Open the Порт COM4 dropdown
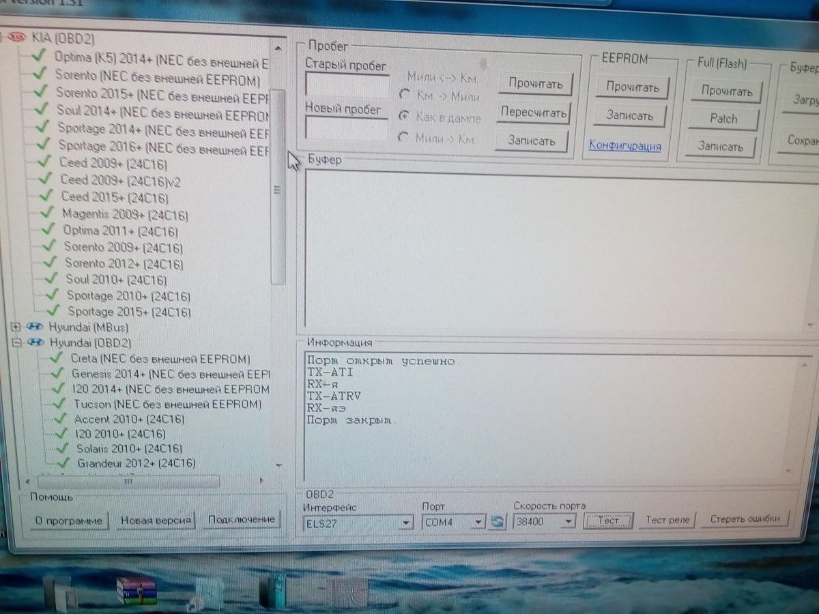Image resolution: width=819 pixels, height=614 pixels. 478,522
